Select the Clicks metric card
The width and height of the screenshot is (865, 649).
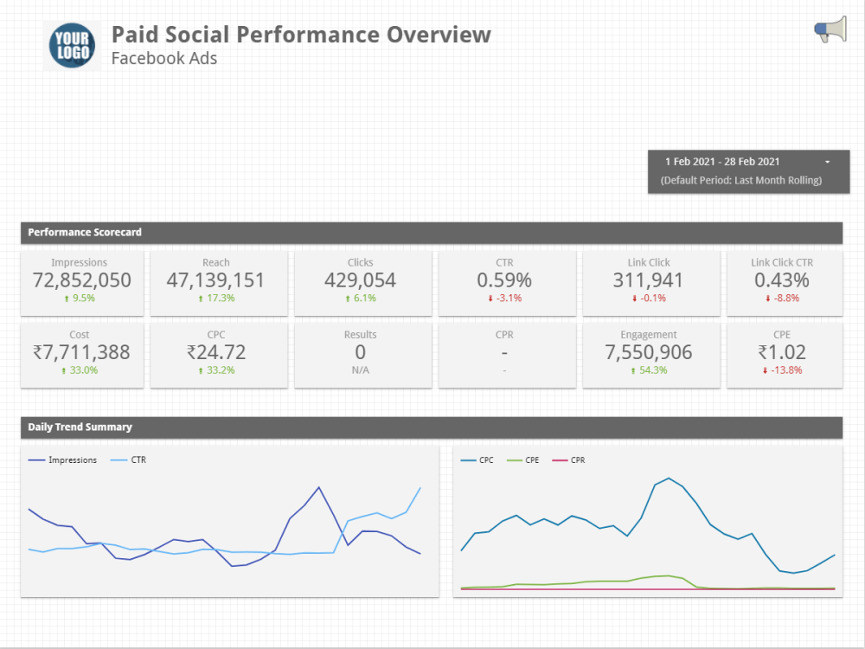361,283
